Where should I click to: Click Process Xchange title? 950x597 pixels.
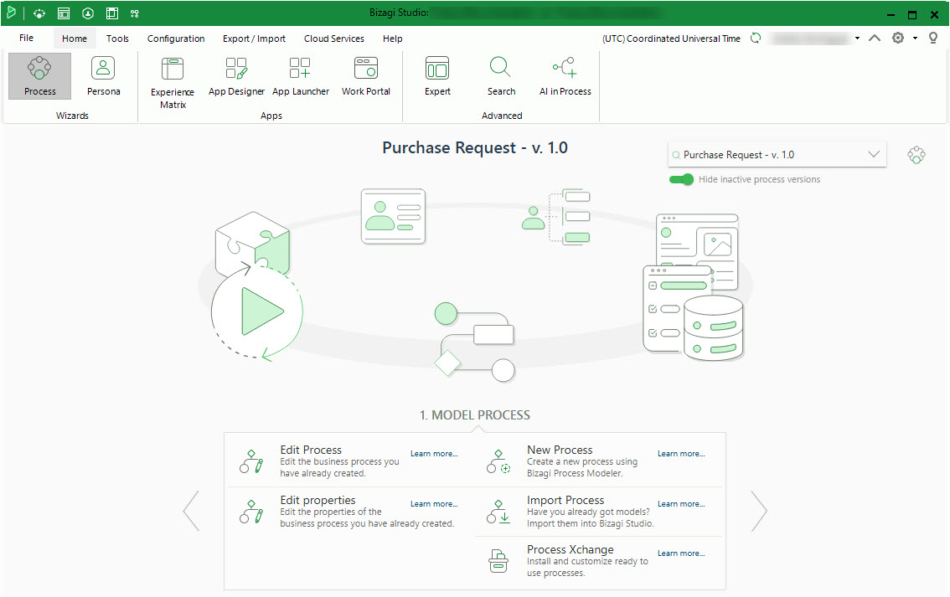pyautogui.click(x=571, y=549)
